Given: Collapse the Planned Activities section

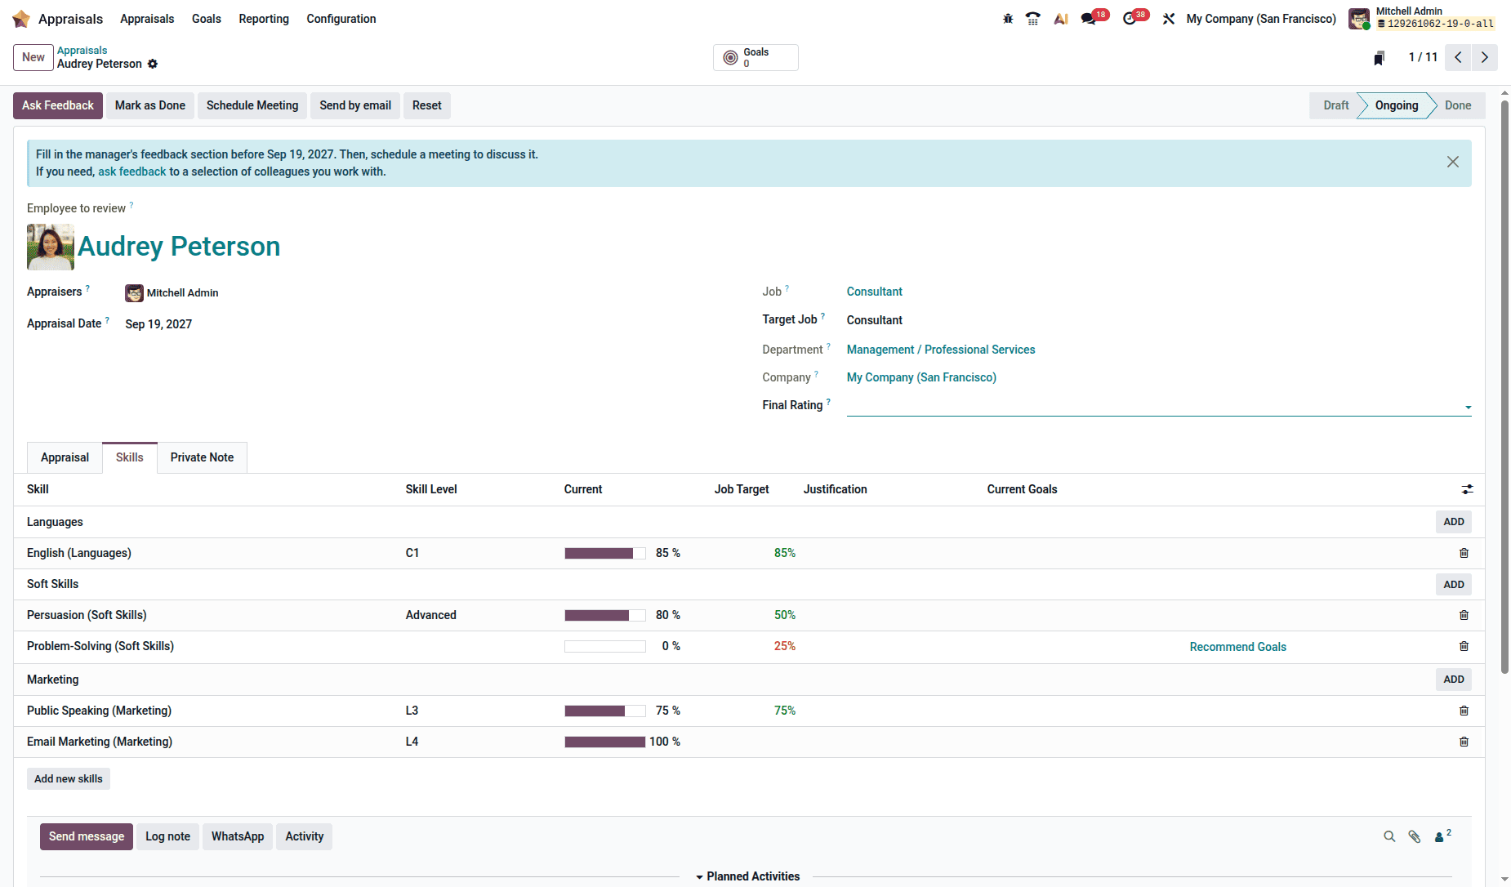Looking at the screenshot, I should pyautogui.click(x=747, y=876).
